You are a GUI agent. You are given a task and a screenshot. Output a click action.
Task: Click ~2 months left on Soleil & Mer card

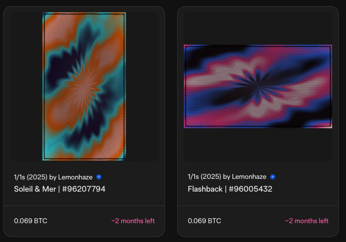coord(133,221)
